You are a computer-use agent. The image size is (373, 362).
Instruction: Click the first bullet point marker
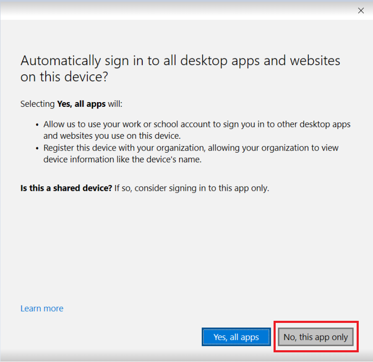coord(37,125)
